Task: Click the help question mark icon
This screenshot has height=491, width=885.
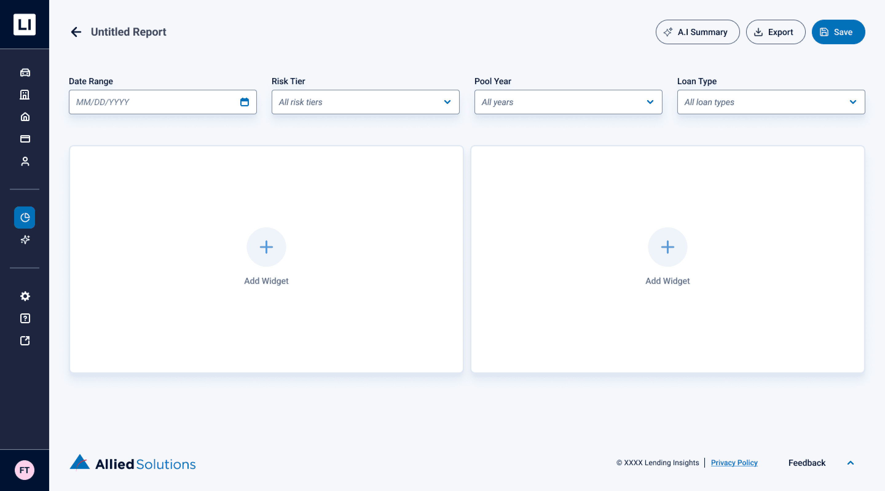Action: pyautogui.click(x=25, y=319)
